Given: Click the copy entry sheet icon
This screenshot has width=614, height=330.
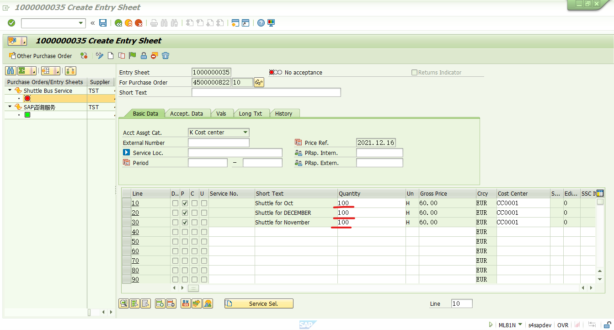Looking at the screenshot, I should (122, 56).
